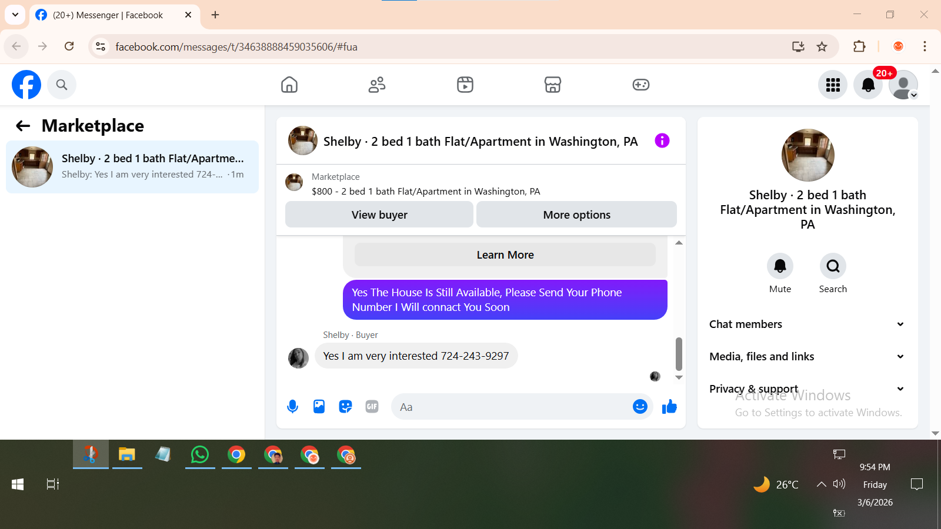Image resolution: width=941 pixels, height=529 pixels.
Task: Open File Explorer from taskbar
Action: tap(127, 454)
